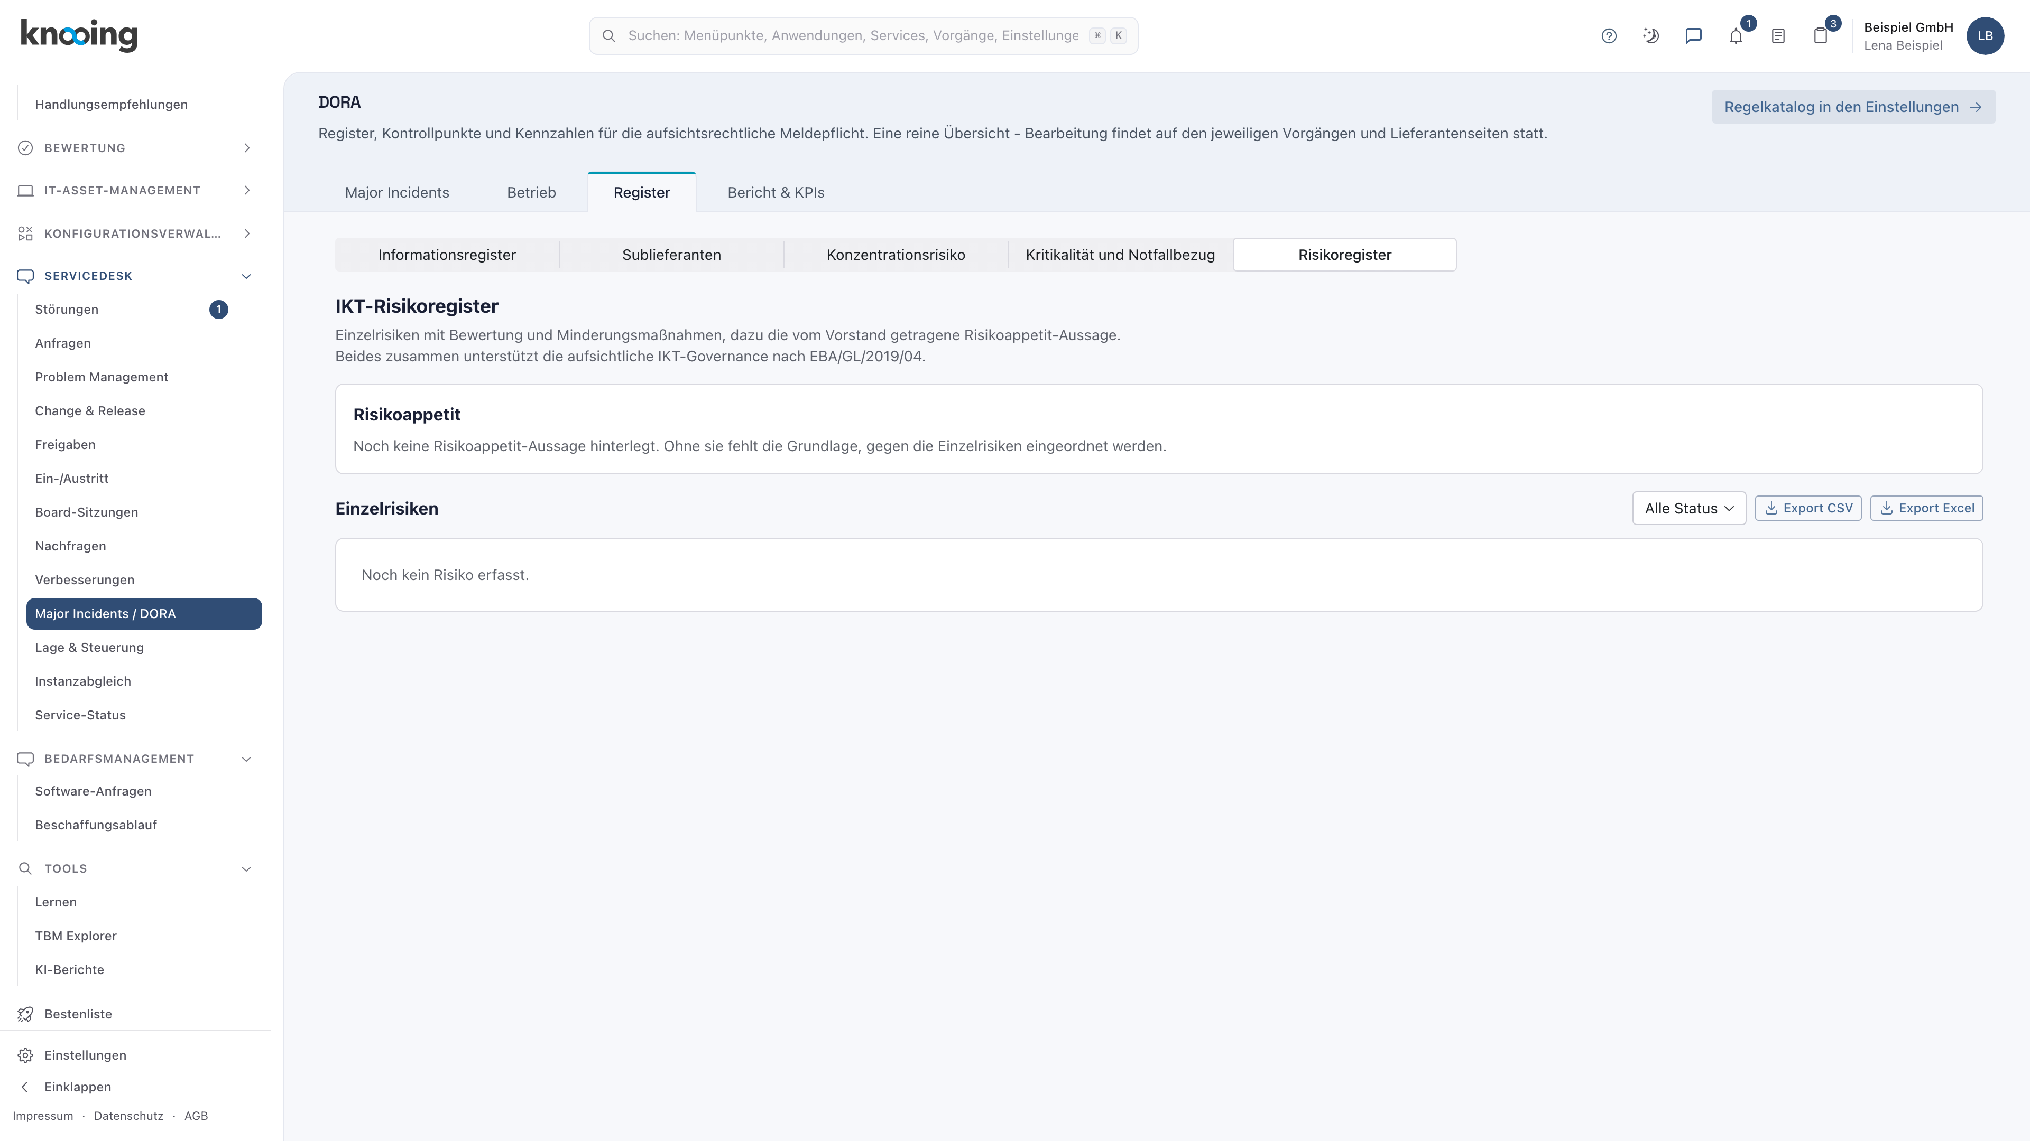
Task: Expand the IT-Asset-Management section
Action: pos(247,191)
